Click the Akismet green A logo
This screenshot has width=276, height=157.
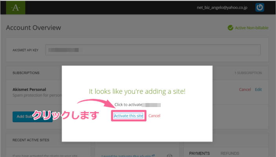click(16, 7)
